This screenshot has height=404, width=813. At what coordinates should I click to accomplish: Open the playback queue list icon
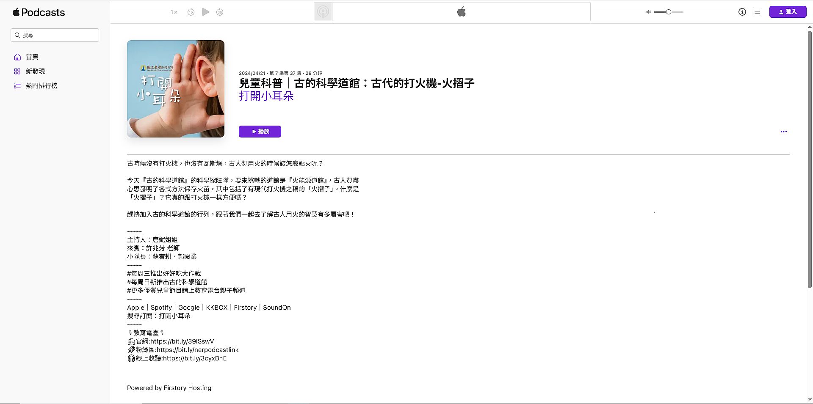point(757,12)
